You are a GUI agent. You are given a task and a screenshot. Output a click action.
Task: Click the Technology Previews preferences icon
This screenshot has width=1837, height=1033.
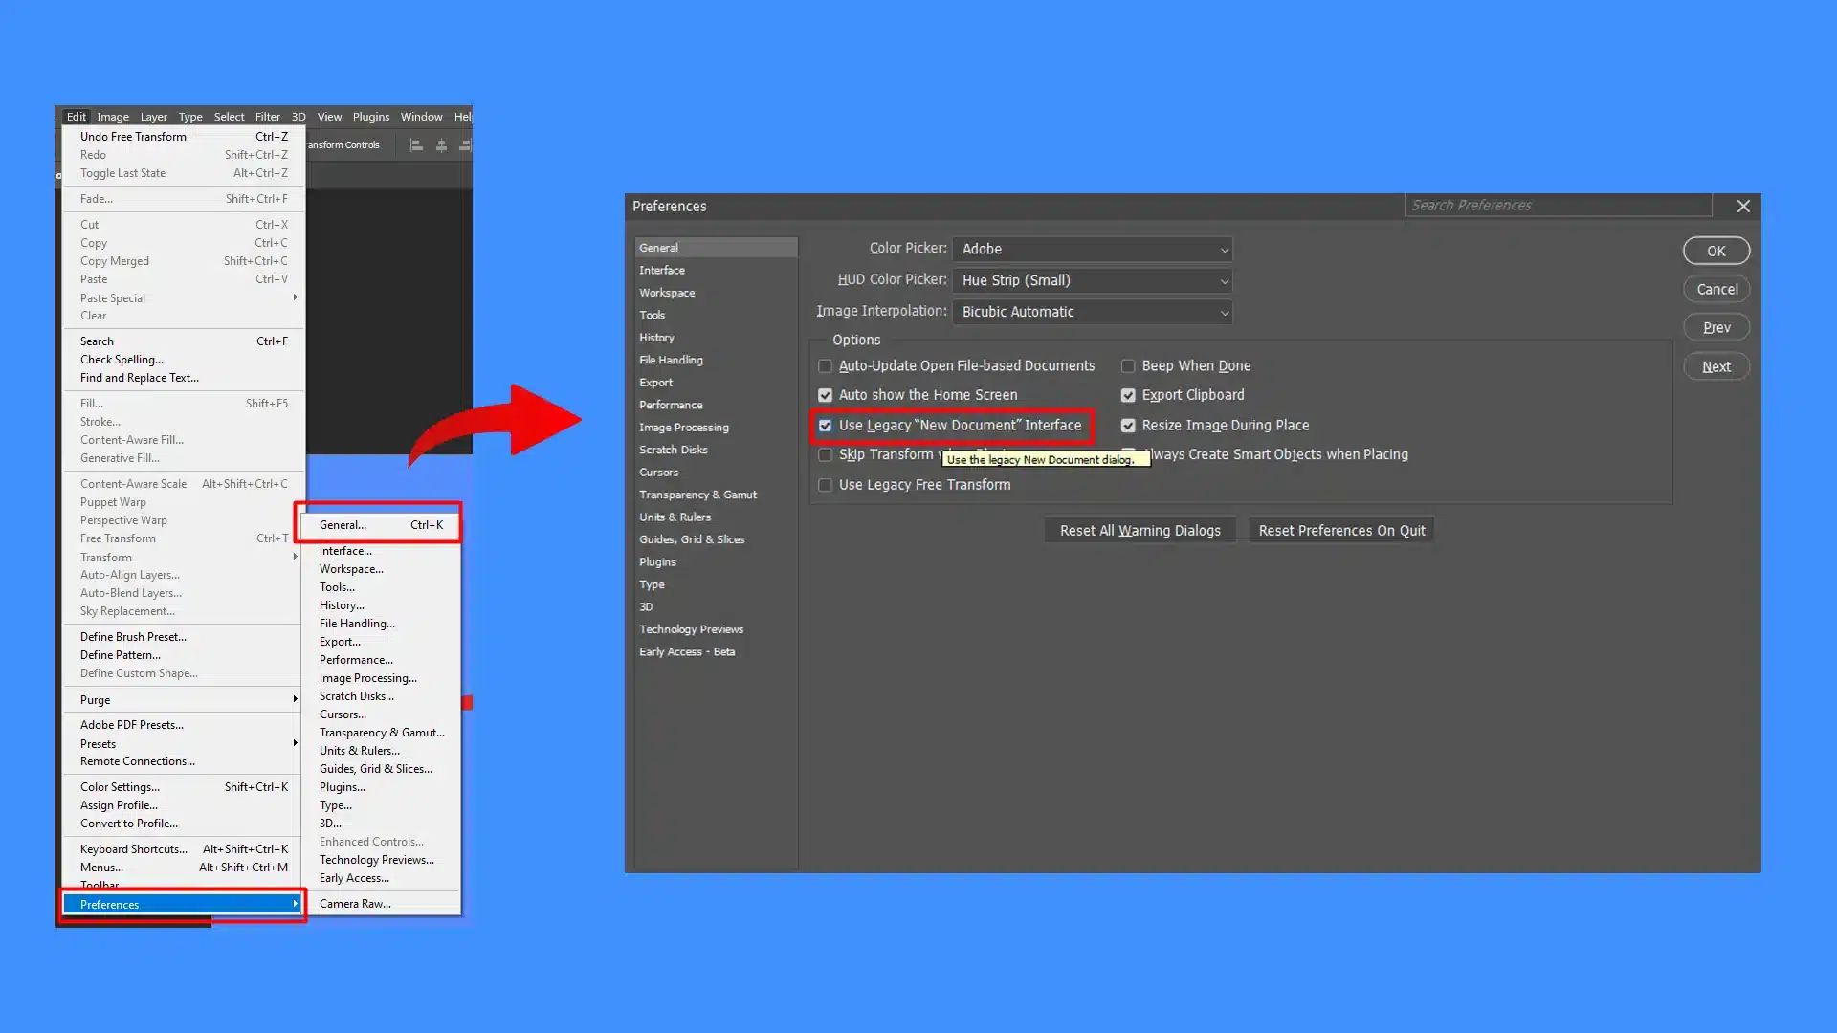pos(690,628)
